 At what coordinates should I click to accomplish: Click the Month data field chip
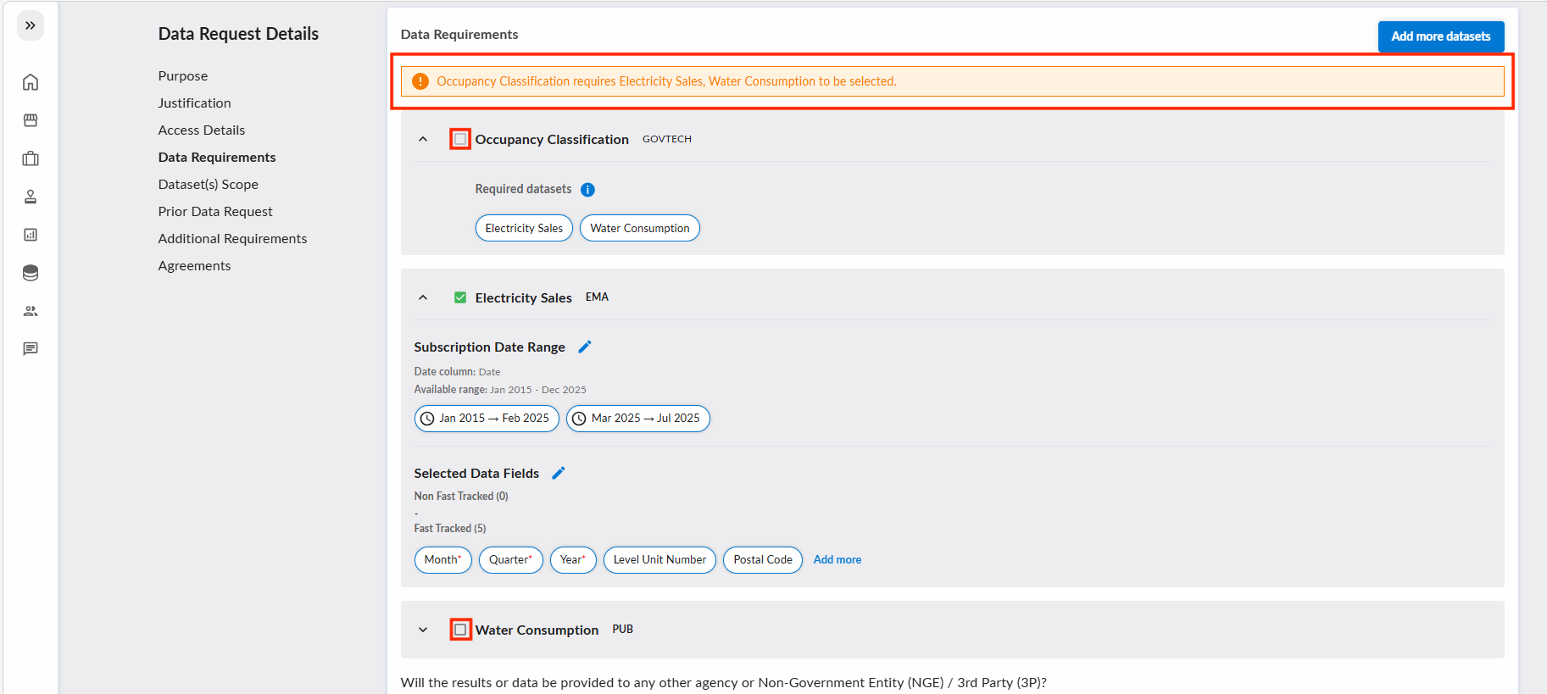(443, 560)
